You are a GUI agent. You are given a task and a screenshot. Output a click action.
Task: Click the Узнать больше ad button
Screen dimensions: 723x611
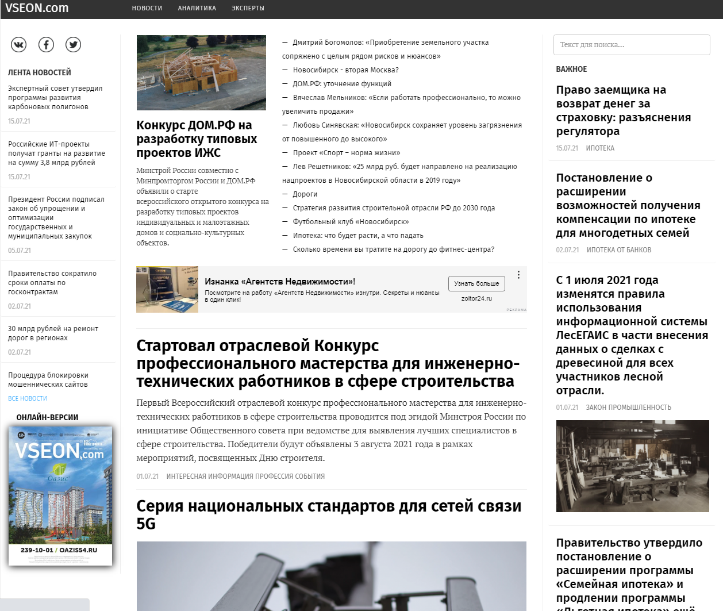point(476,283)
